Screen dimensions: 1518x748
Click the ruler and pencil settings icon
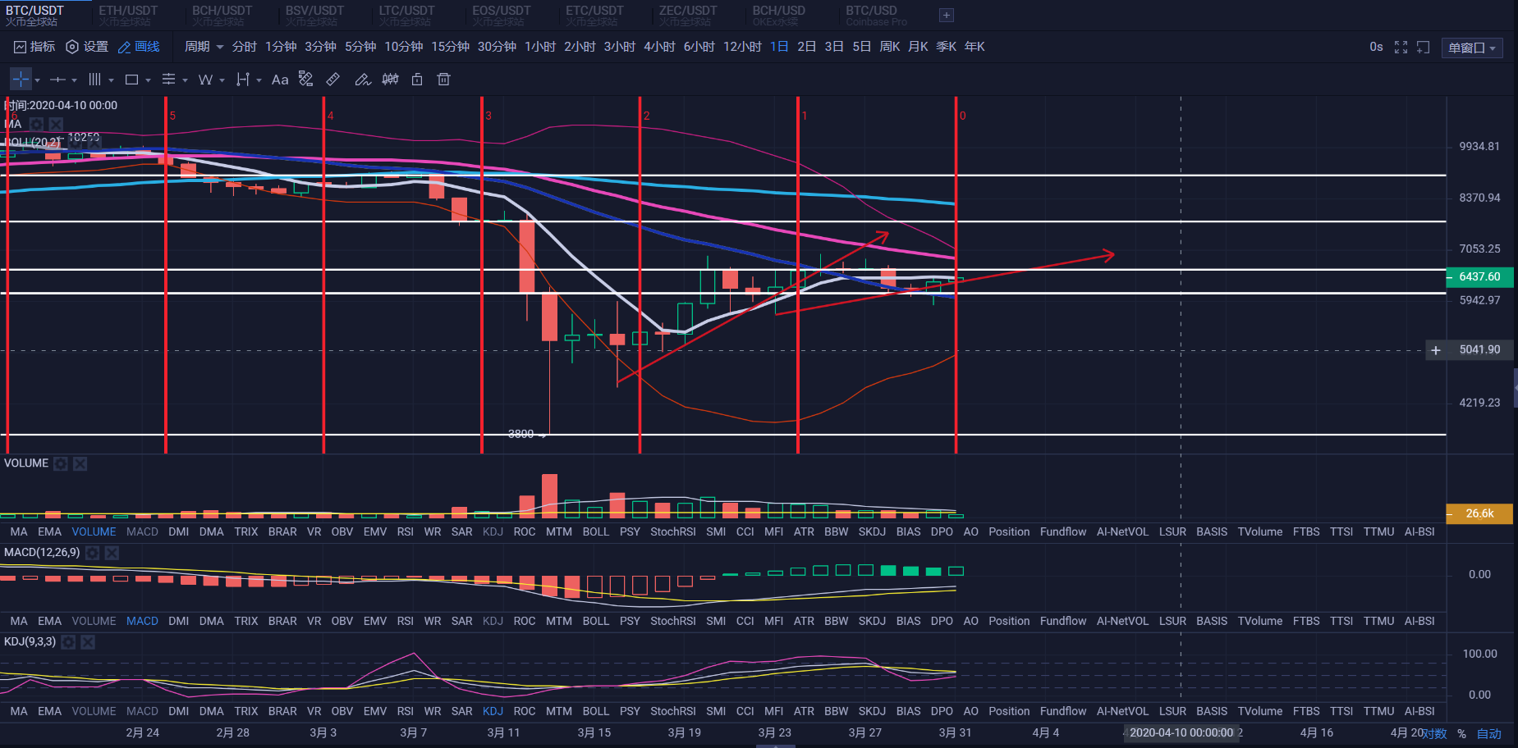pyautogui.click(x=306, y=79)
